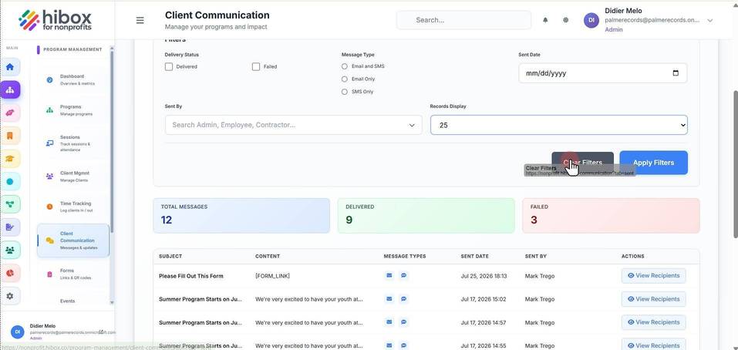Viewport: 738px width, 350px height.
Task: Click 'Please Fill Out This Form' subject
Action: pos(191,276)
